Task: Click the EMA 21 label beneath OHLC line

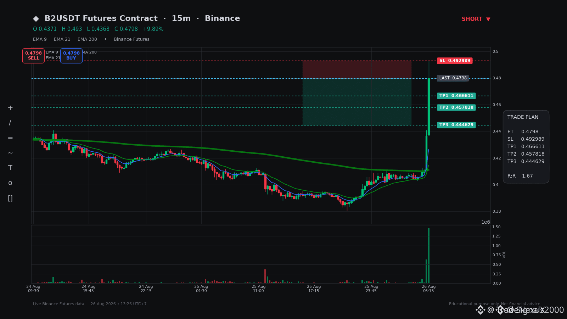Action: [x=62, y=39]
